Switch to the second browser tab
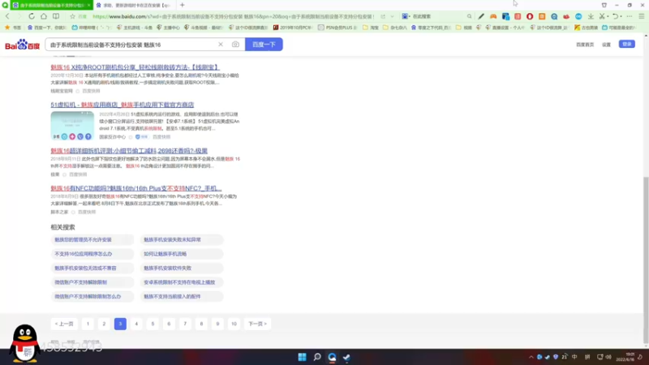 134,6
